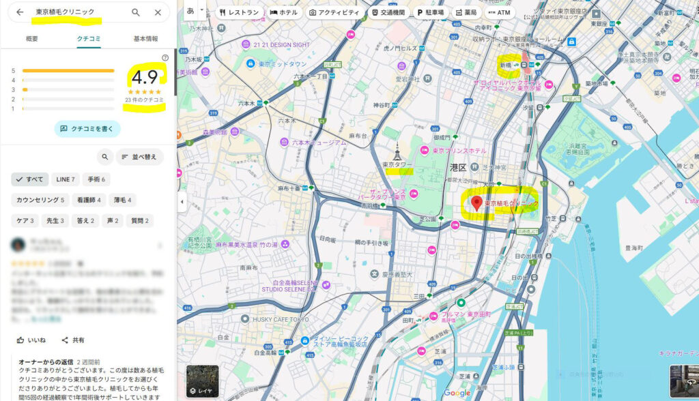Select the 東京プリンスホテル hotel marker

pyautogui.click(x=425, y=150)
